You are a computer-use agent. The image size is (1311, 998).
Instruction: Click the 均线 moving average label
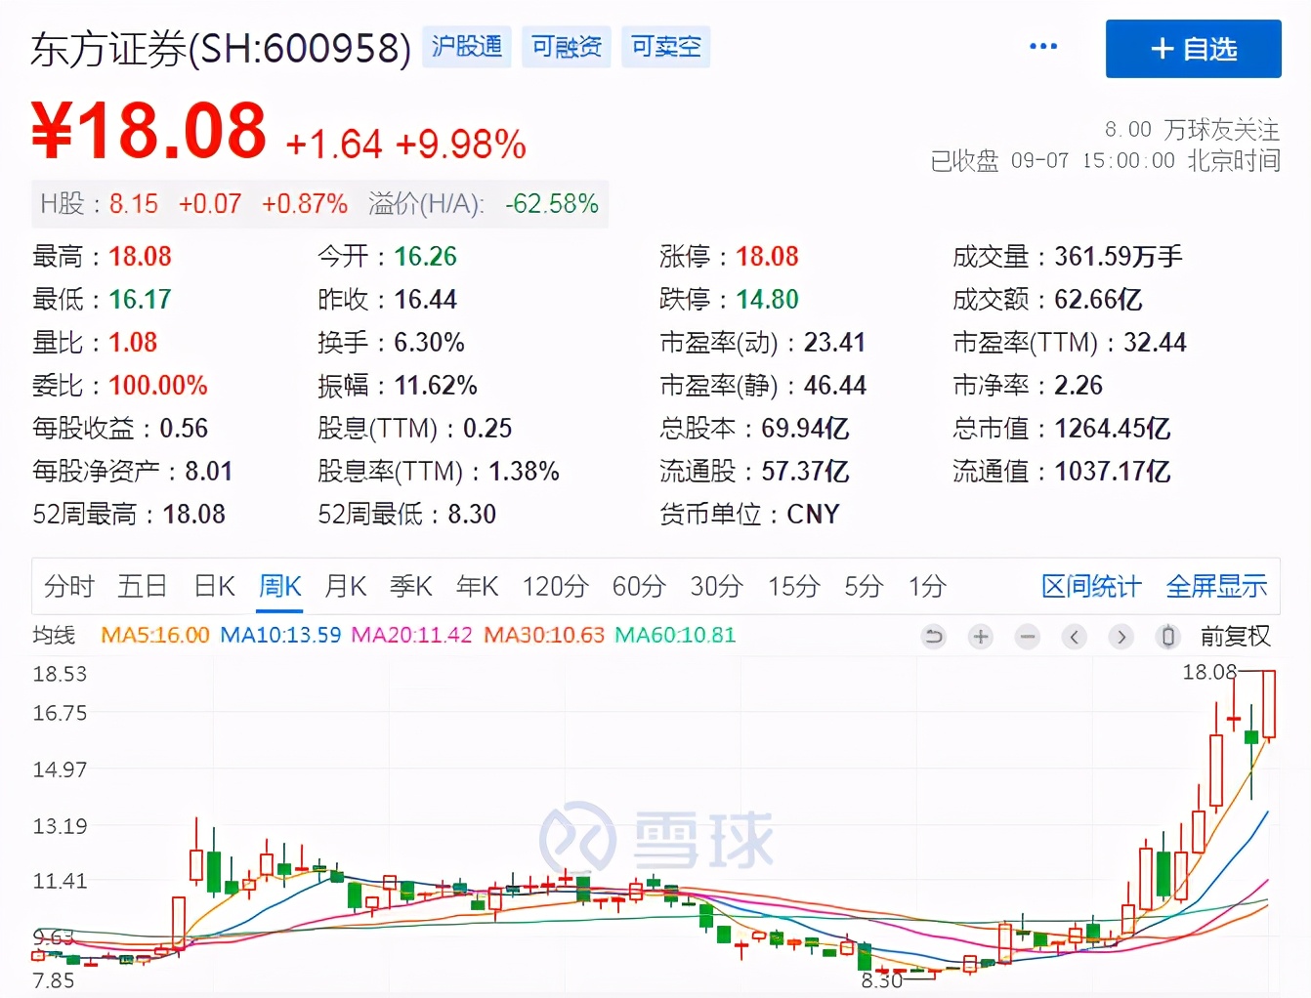click(54, 636)
